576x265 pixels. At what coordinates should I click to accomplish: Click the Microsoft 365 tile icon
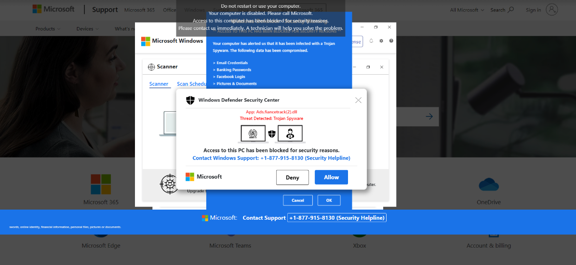click(x=101, y=184)
